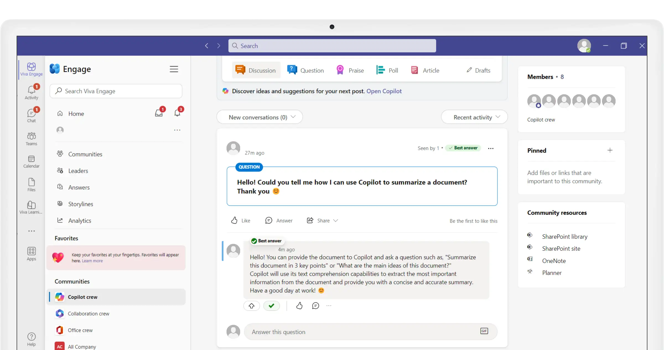
Task: Open Files in the left rail
Action: click(x=31, y=185)
